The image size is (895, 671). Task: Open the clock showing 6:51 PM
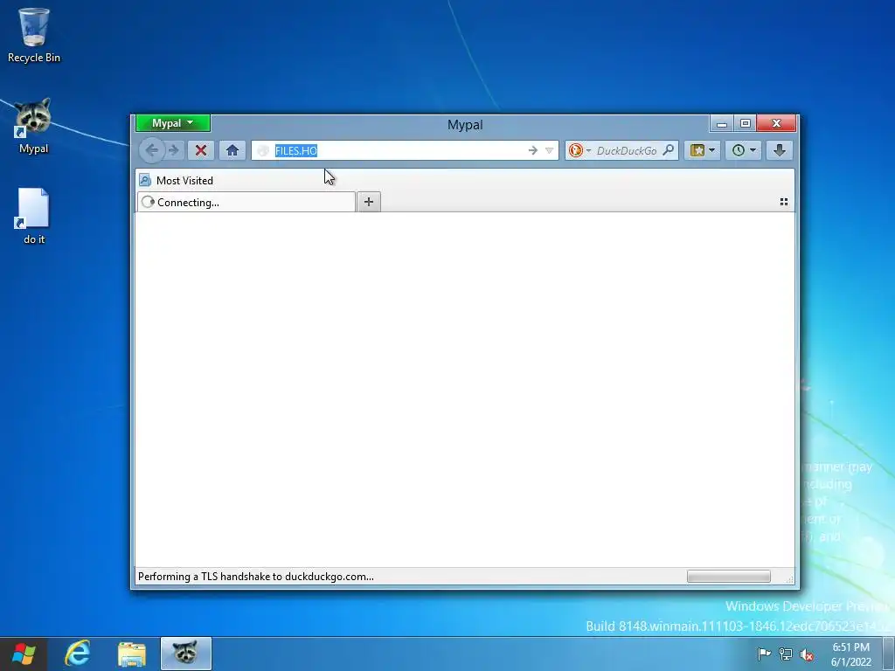pos(850,654)
